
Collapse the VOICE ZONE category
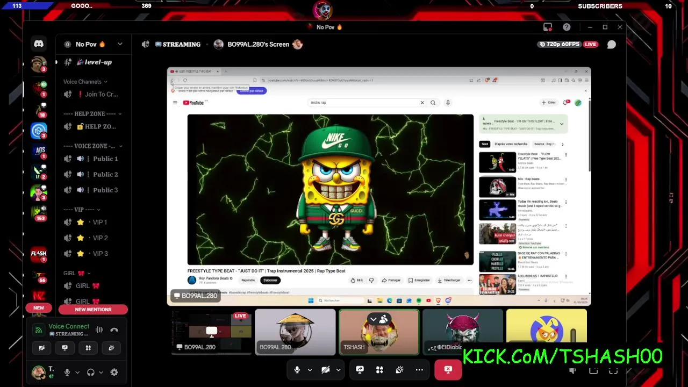(x=92, y=146)
